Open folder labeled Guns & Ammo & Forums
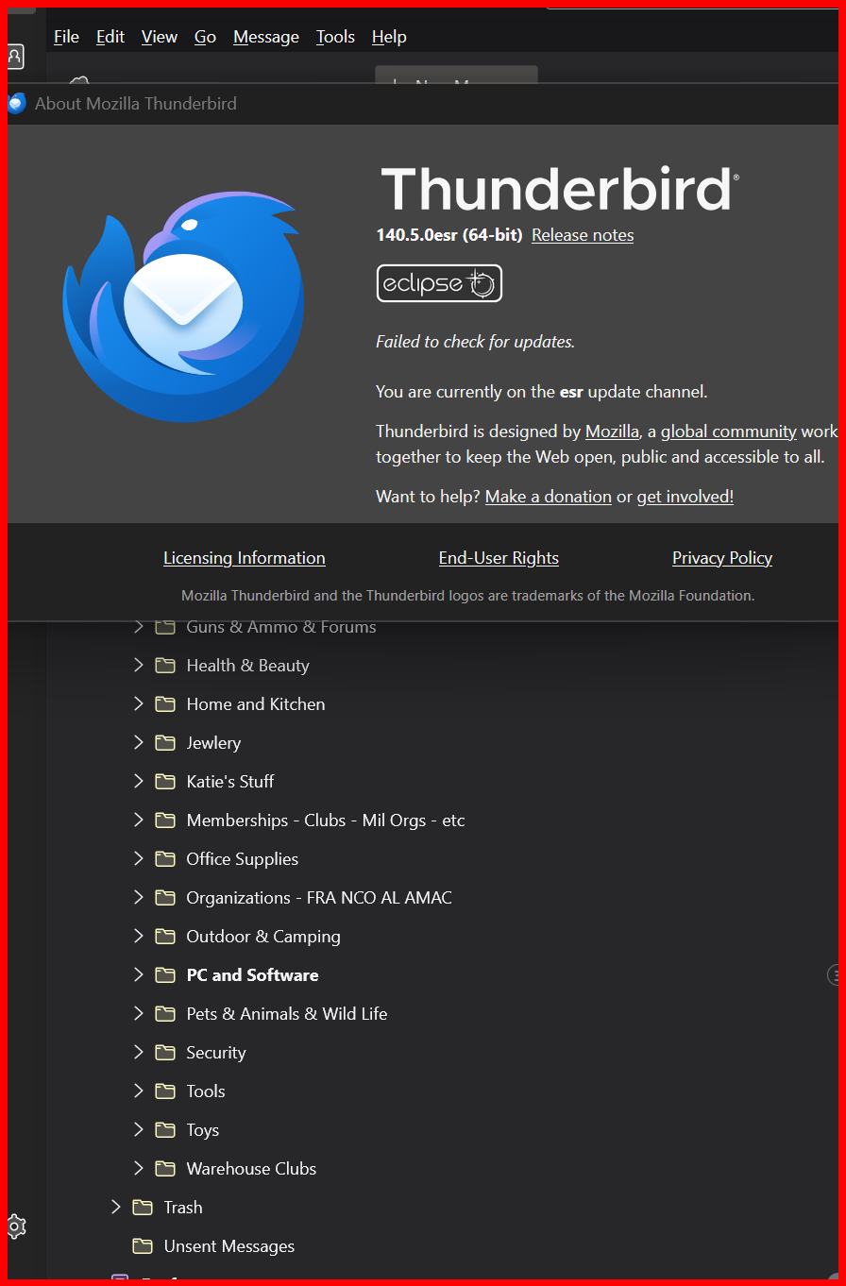Image resolution: width=846 pixels, height=1286 pixels. pyautogui.click(x=281, y=627)
